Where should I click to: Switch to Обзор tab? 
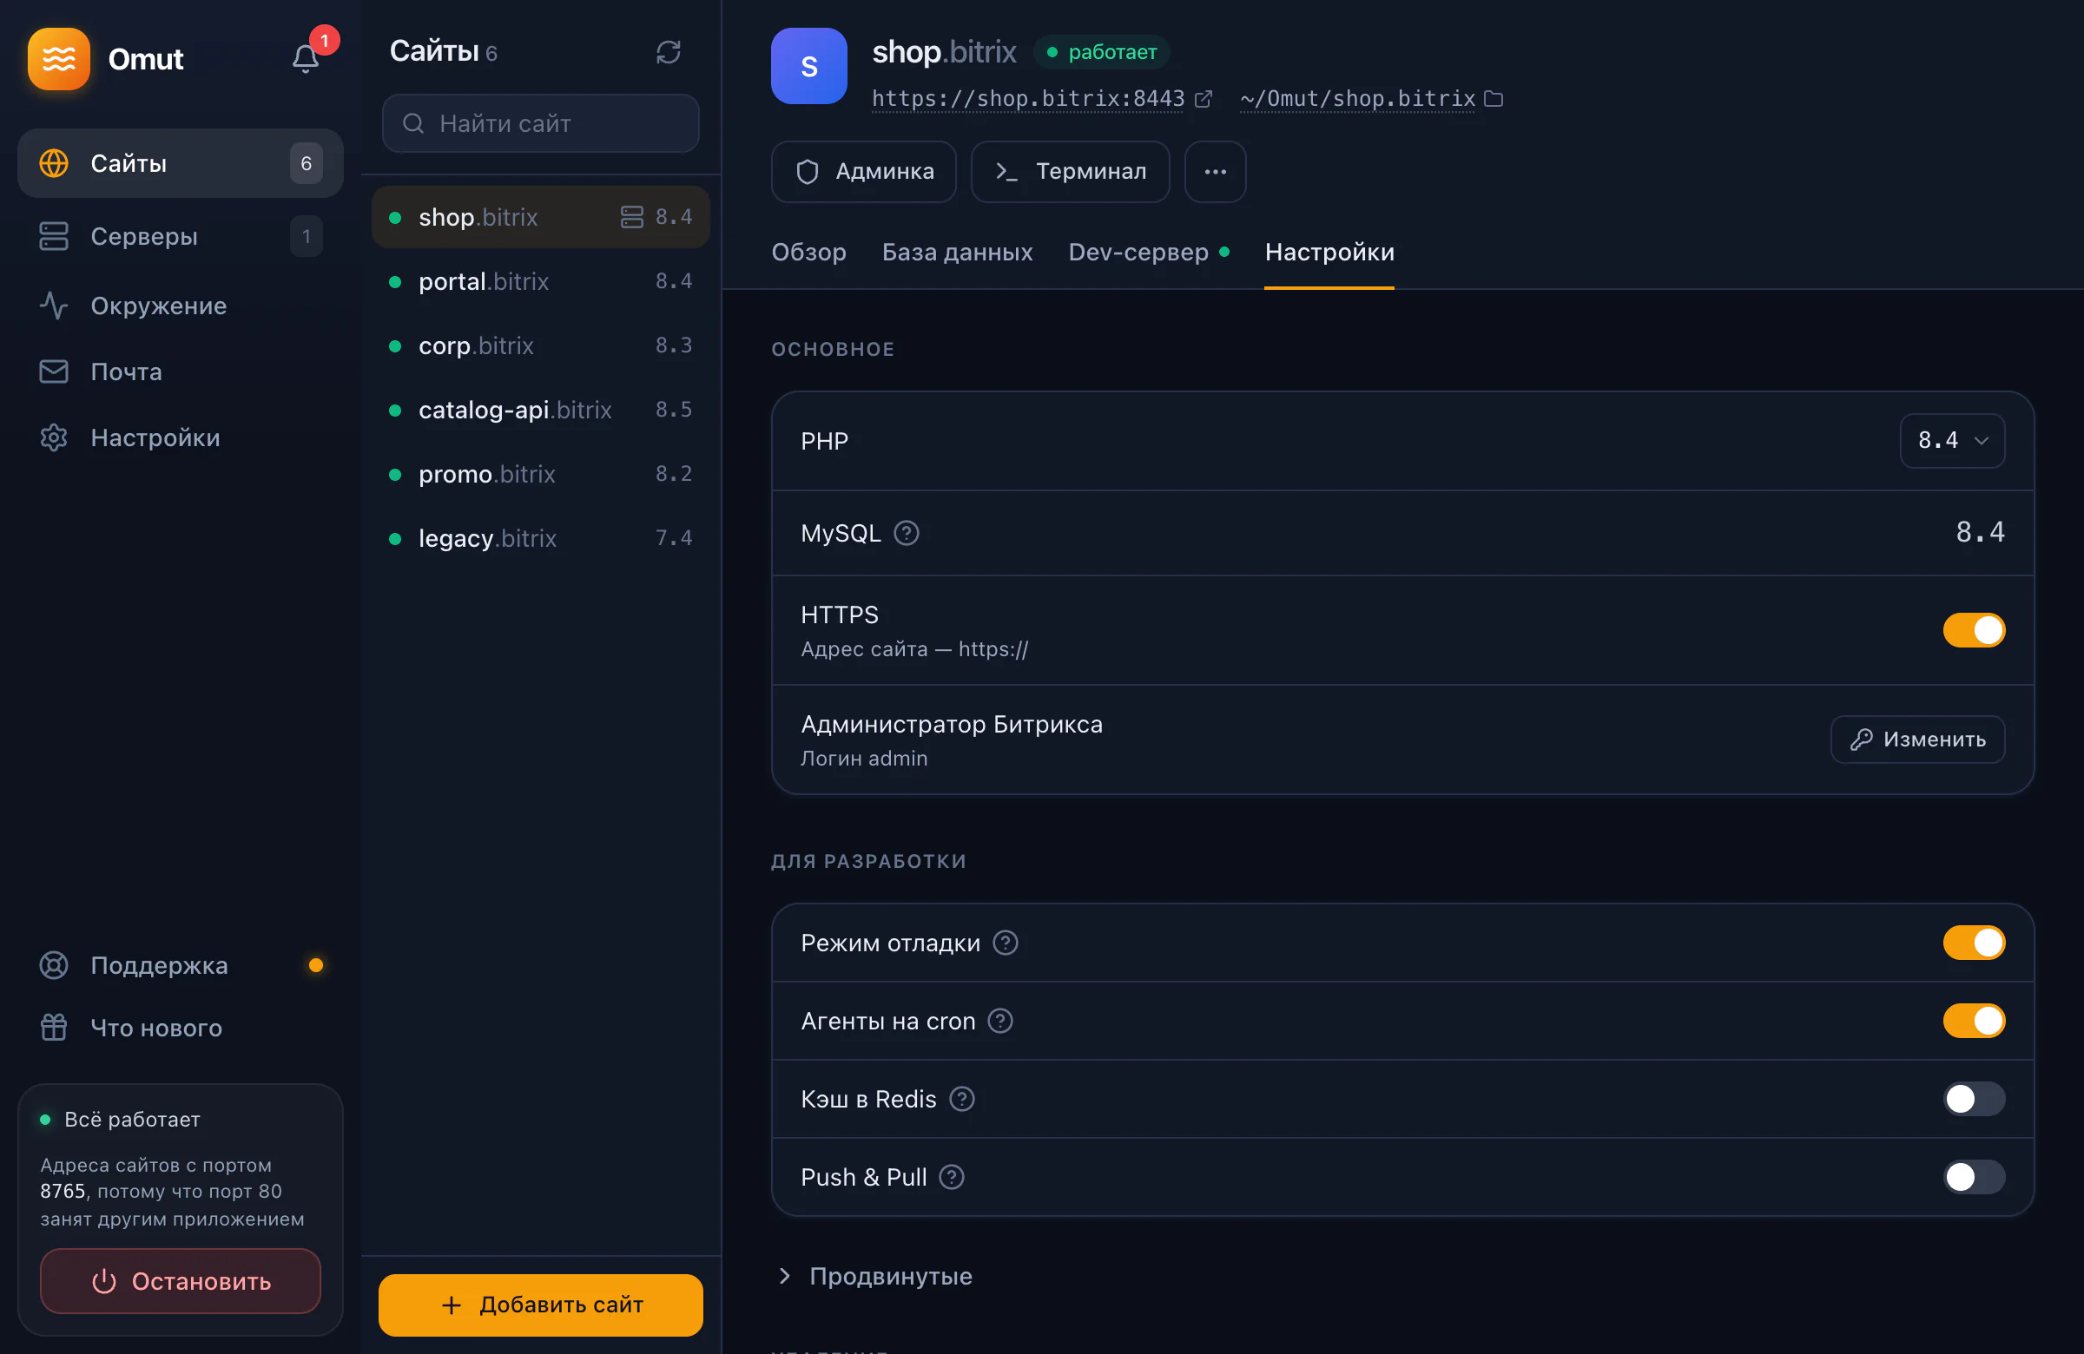point(808,252)
